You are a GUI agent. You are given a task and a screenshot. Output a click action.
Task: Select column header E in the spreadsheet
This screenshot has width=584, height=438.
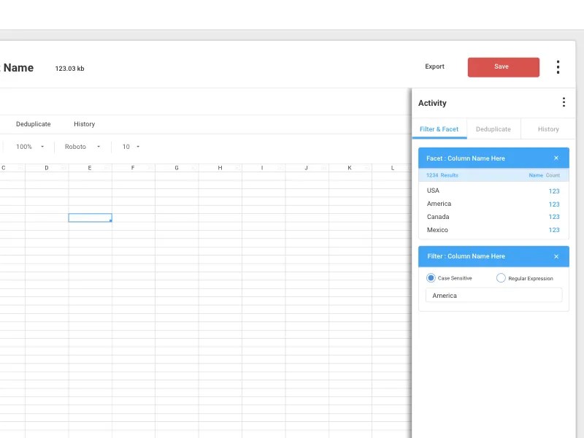(x=89, y=168)
